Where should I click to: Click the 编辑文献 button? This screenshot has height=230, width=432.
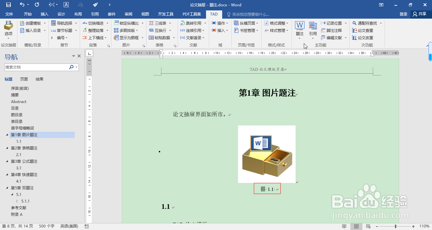pos(331,38)
